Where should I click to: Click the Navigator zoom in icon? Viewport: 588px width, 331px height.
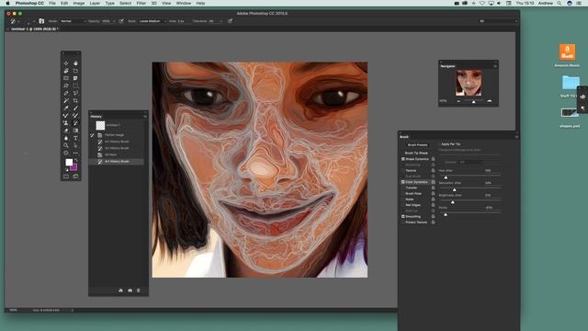490,101
